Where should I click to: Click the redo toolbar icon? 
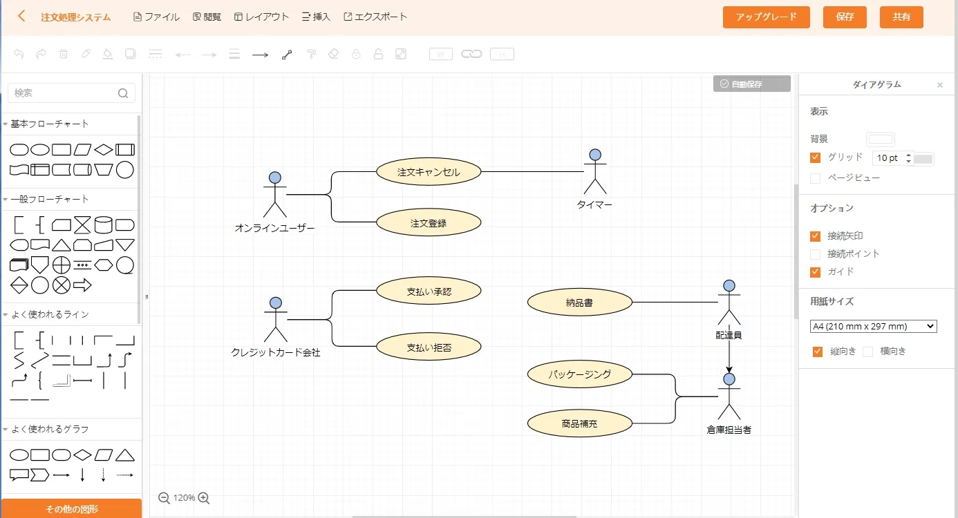[41, 55]
